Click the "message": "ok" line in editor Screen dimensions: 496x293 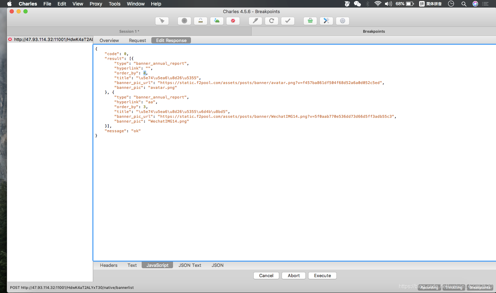(x=123, y=131)
